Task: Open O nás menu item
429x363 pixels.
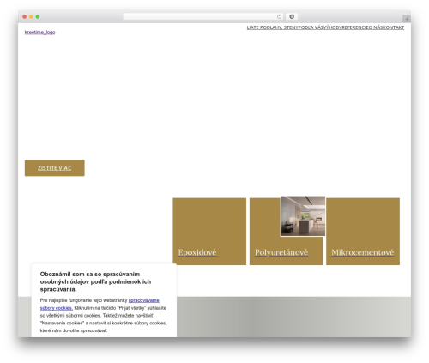Action: click(x=377, y=27)
